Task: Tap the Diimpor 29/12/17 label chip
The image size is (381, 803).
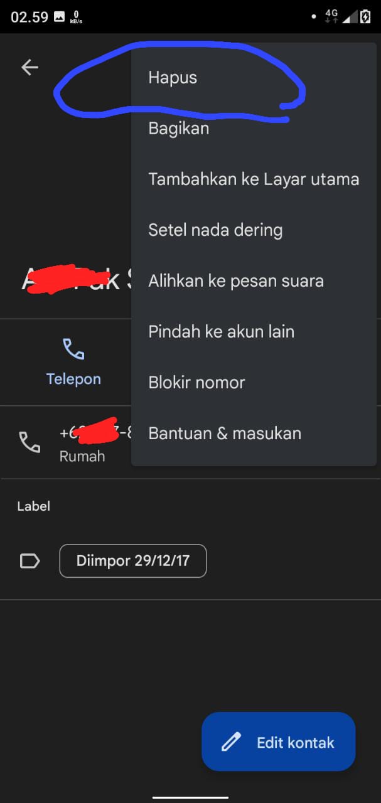Action: pyautogui.click(x=133, y=561)
